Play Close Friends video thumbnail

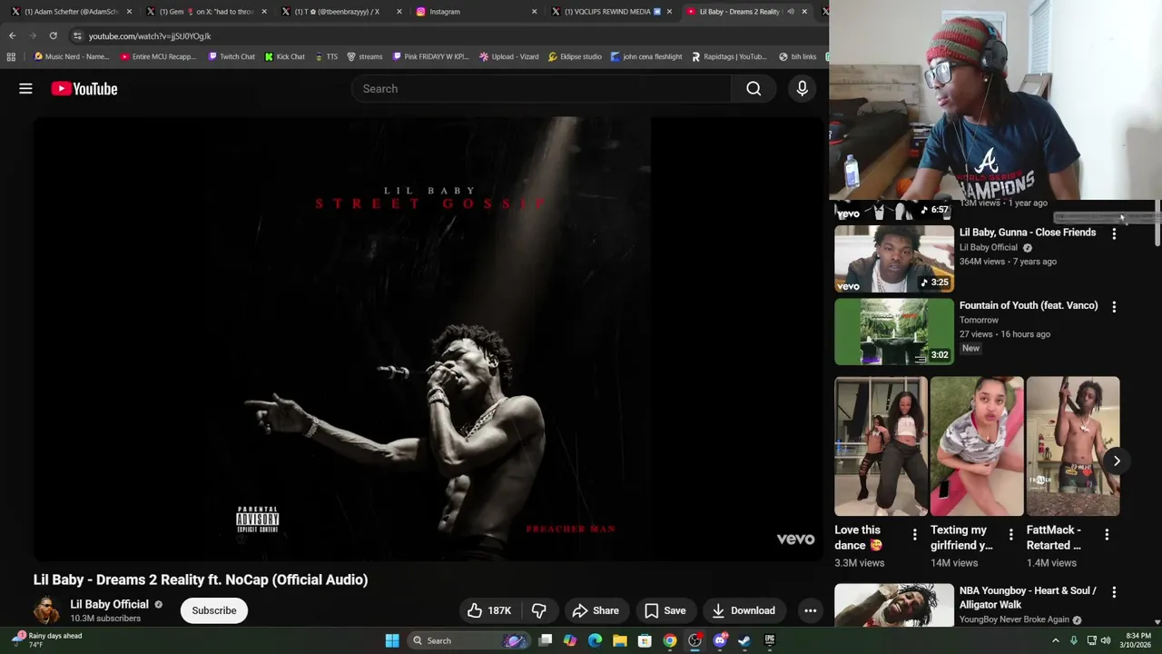coord(894,259)
